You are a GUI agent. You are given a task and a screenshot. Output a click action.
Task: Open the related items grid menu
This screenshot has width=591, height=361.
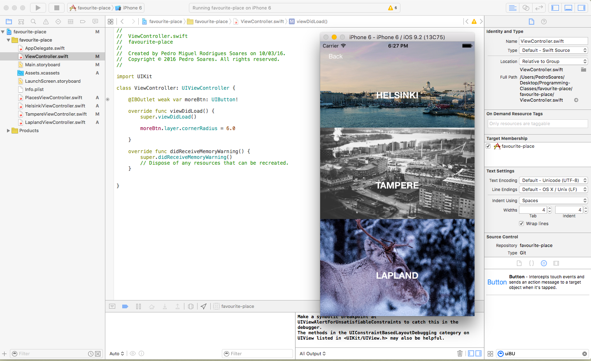pos(110,21)
